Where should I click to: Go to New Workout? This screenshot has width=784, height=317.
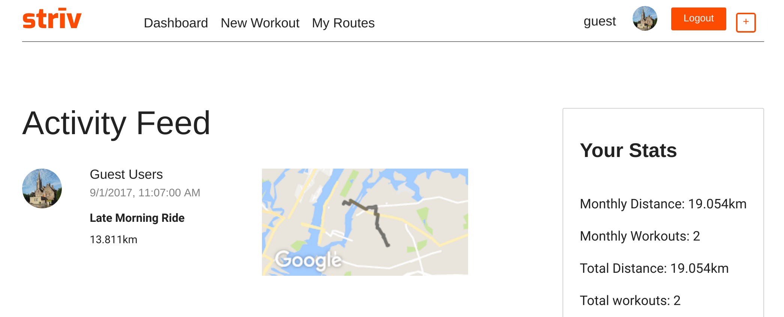(260, 23)
